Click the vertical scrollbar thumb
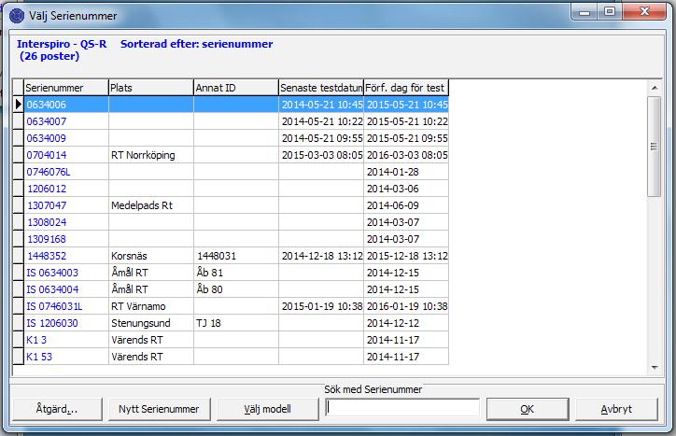The image size is (676, 436). point(654,147)
